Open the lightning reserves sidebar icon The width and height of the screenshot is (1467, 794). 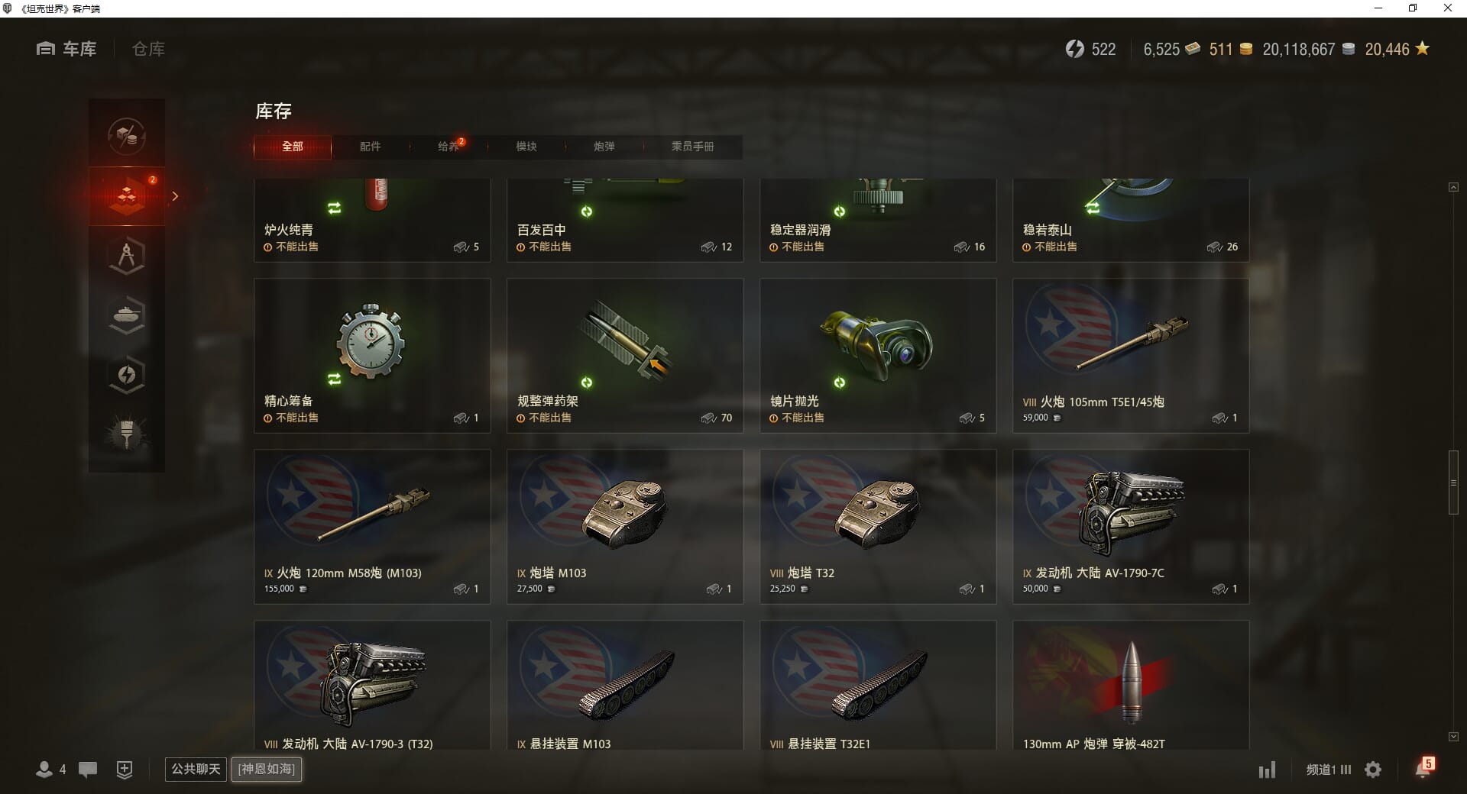tap(127, 375)
